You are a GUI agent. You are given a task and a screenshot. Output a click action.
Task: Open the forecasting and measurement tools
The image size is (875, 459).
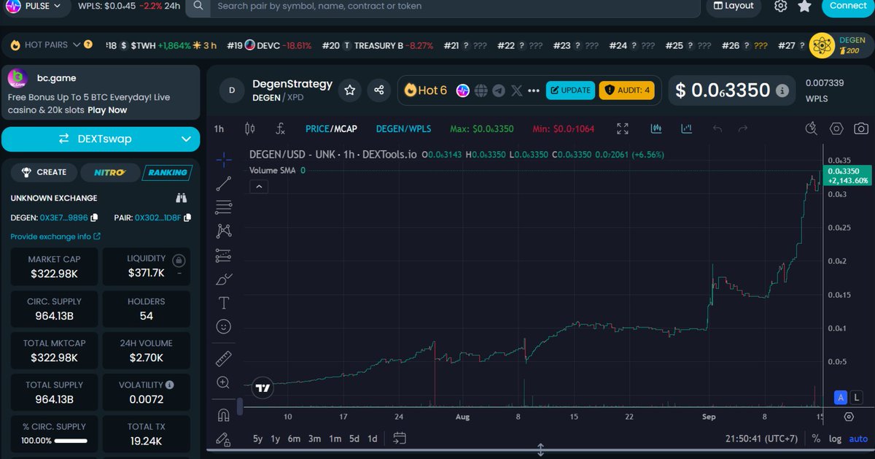(x=224, y=255)
